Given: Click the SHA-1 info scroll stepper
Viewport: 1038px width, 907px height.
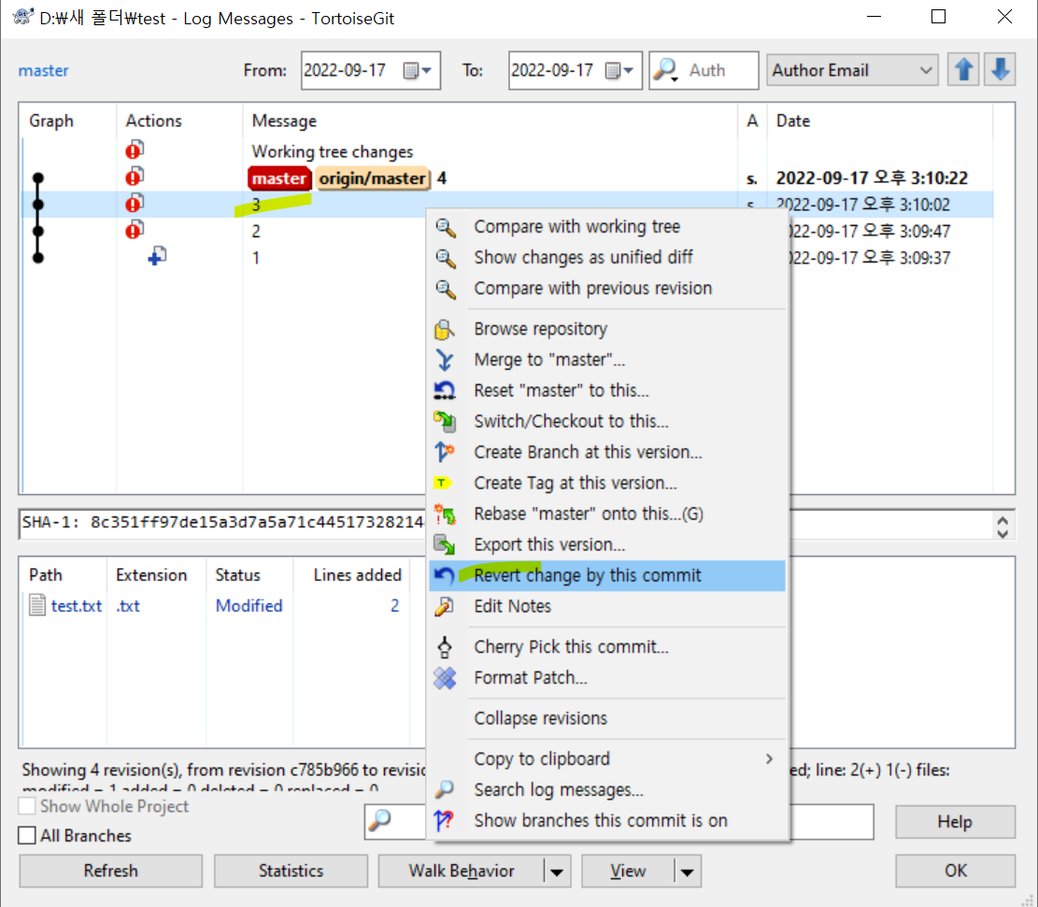Looking at the screenshot, I should coord(1002,527).
